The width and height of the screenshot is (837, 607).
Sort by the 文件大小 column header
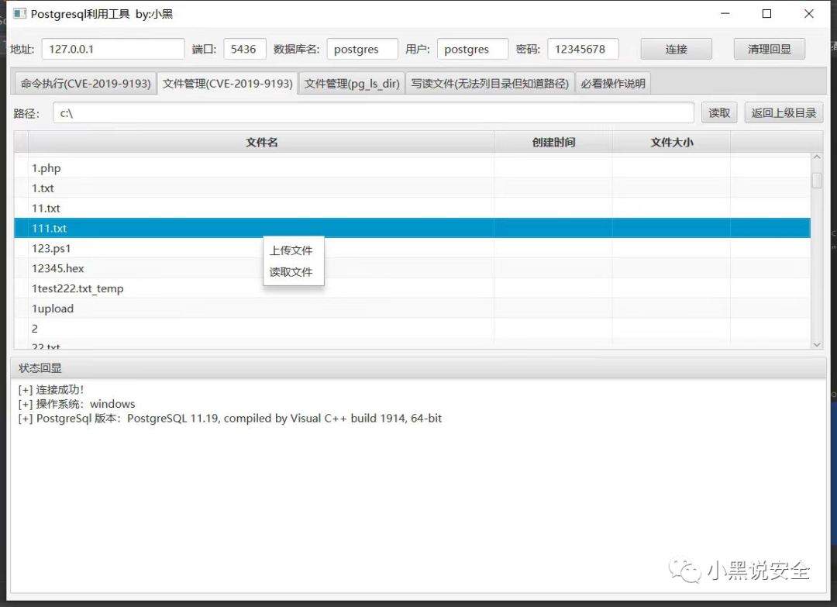tap(671, 143)
